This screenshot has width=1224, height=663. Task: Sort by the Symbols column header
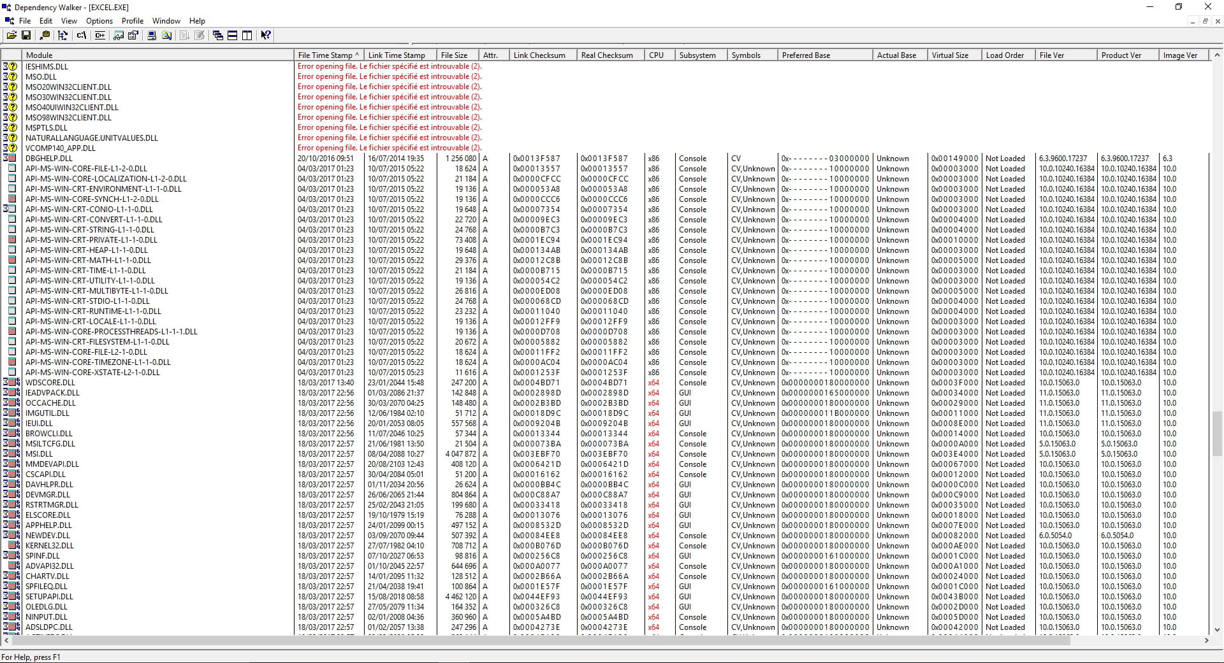tap(752, 55)
